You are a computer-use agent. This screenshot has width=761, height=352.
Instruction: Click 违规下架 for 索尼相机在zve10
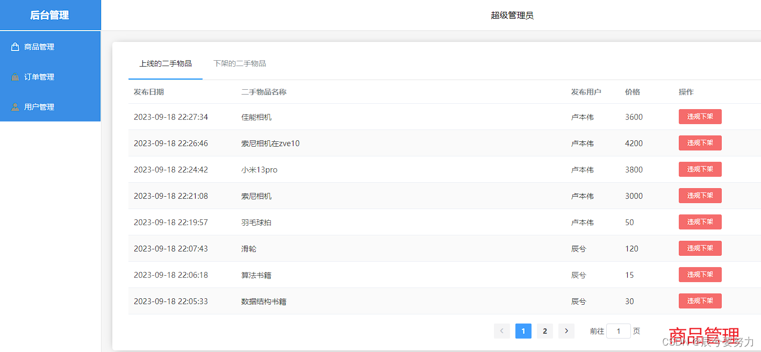700,143
